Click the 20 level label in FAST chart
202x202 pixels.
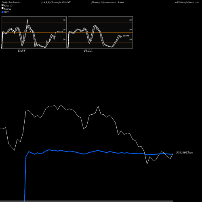pyautogui.click(x=64, y=39)
